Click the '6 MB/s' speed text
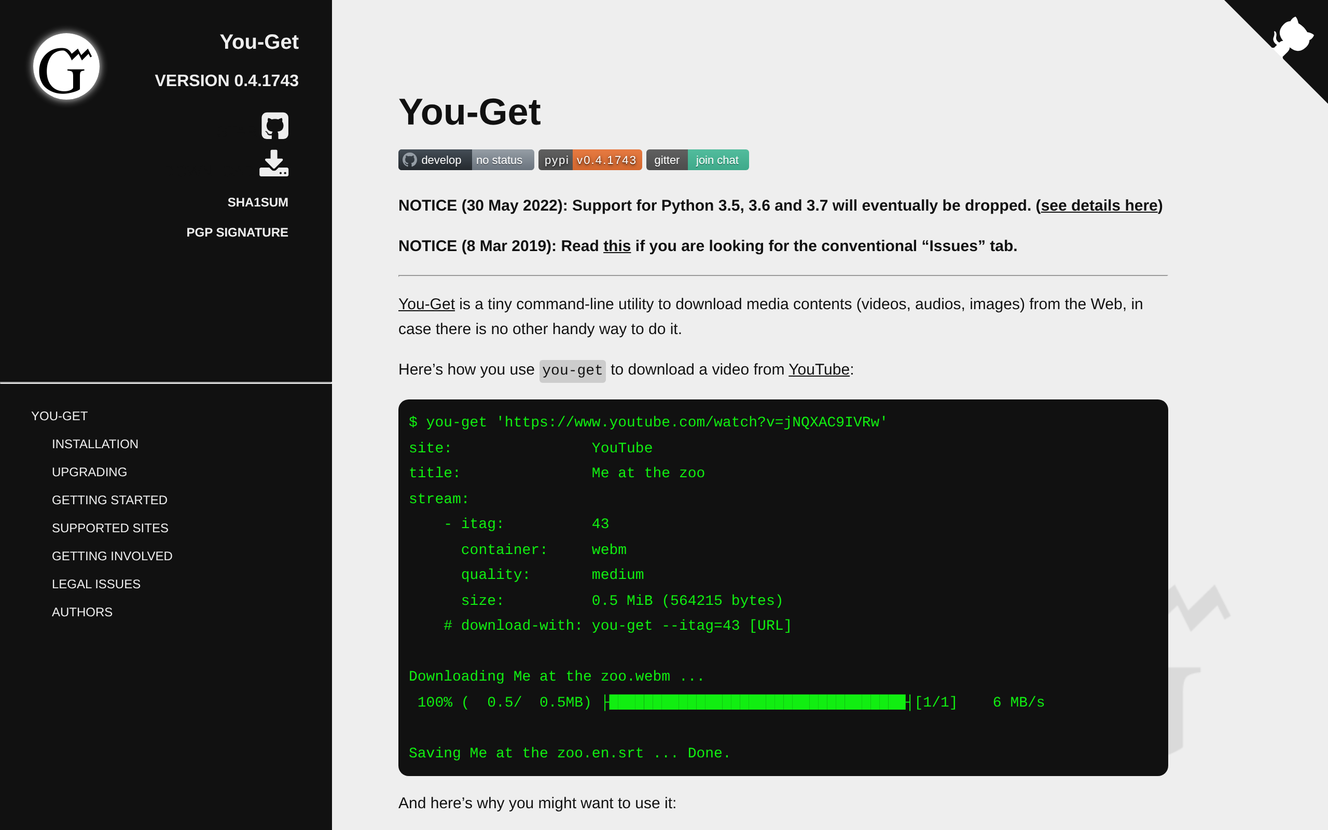 point(1018,702)
